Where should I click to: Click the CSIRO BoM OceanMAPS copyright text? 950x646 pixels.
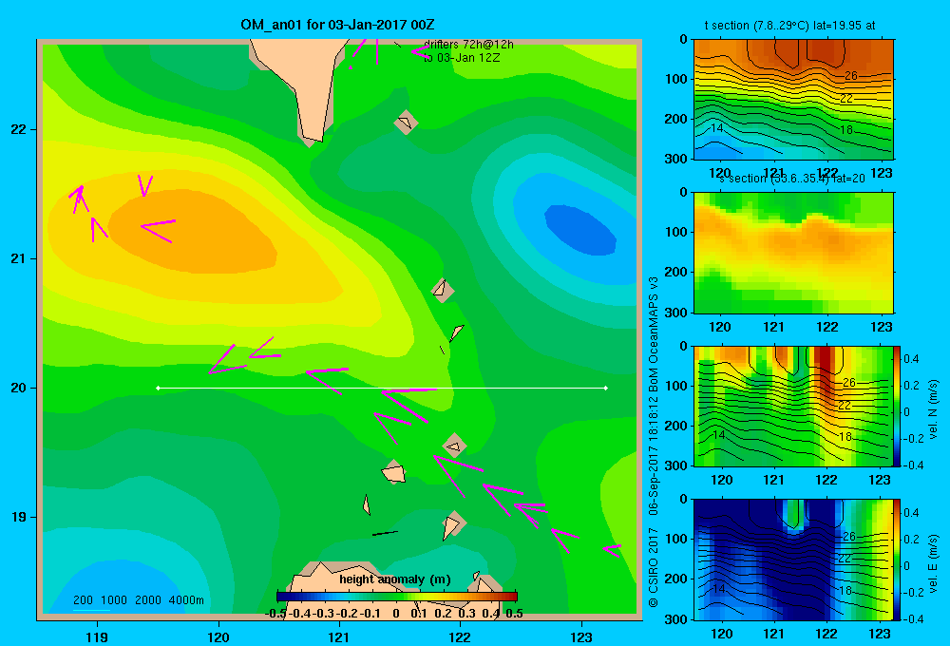coord(654,442)
